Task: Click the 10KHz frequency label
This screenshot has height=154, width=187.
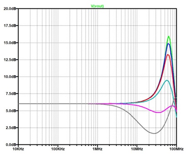Action: (x=18, y=149)
